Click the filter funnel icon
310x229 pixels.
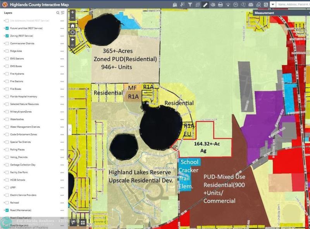click(x=190, y=5)
